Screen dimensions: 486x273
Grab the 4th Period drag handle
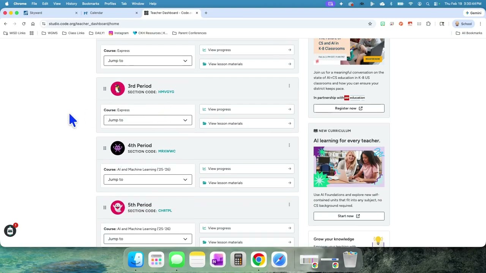(105, 148)
